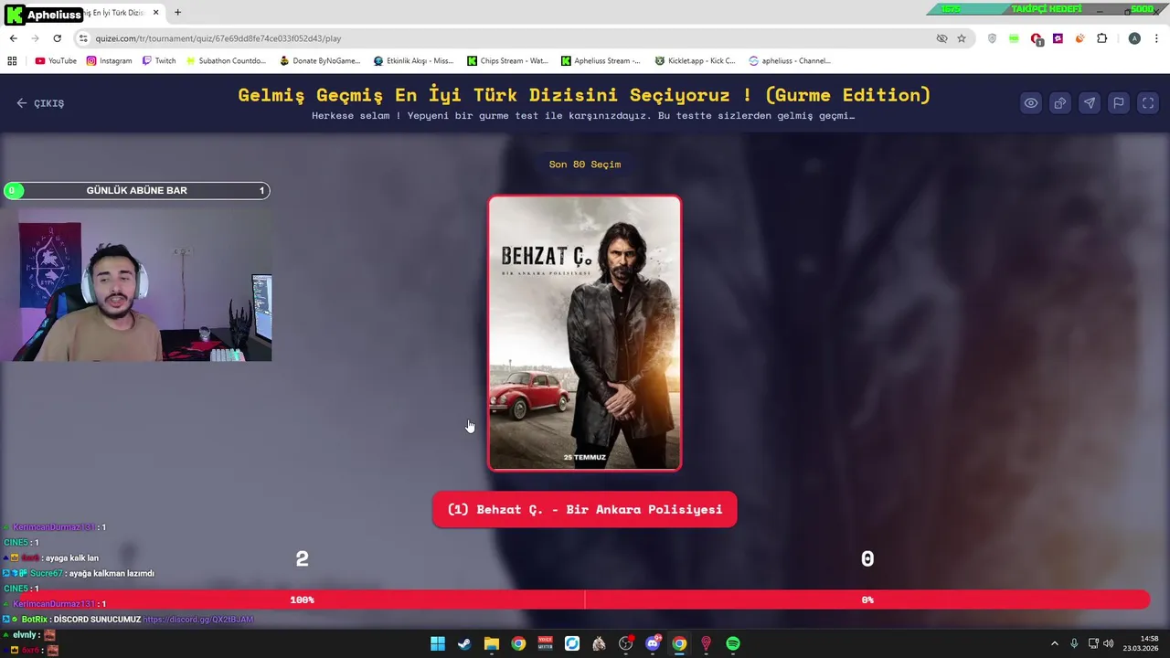
Task: Open the Chips Stream bookmark
Action: (507, 61)
